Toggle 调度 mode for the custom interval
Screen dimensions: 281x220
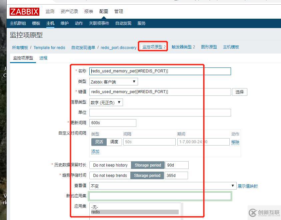coord(114,142)
